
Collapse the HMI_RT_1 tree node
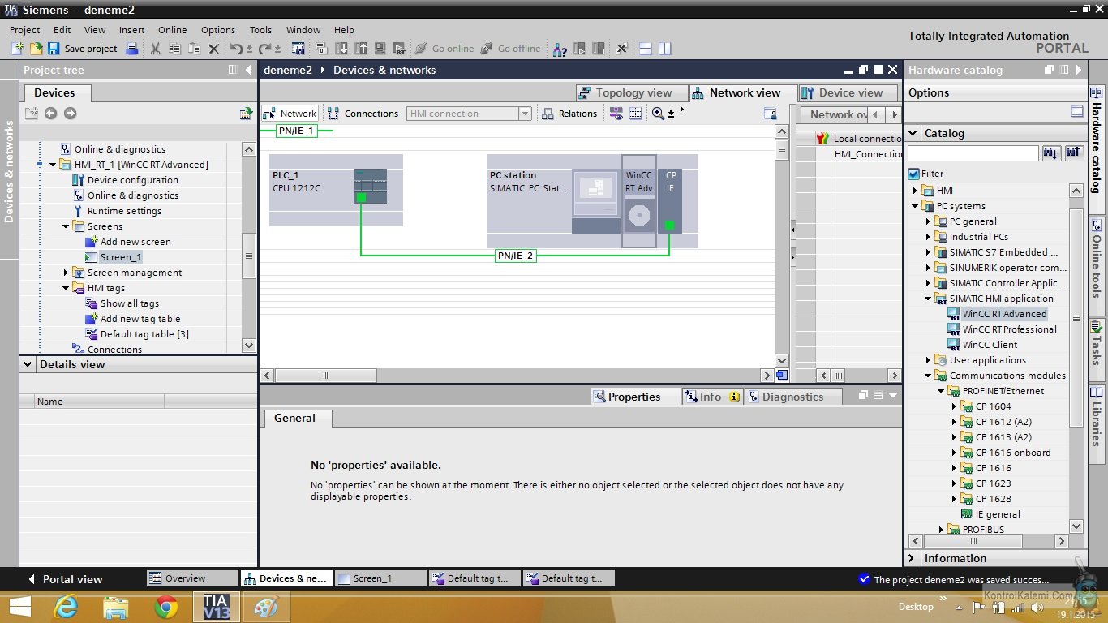coord(53,165)
